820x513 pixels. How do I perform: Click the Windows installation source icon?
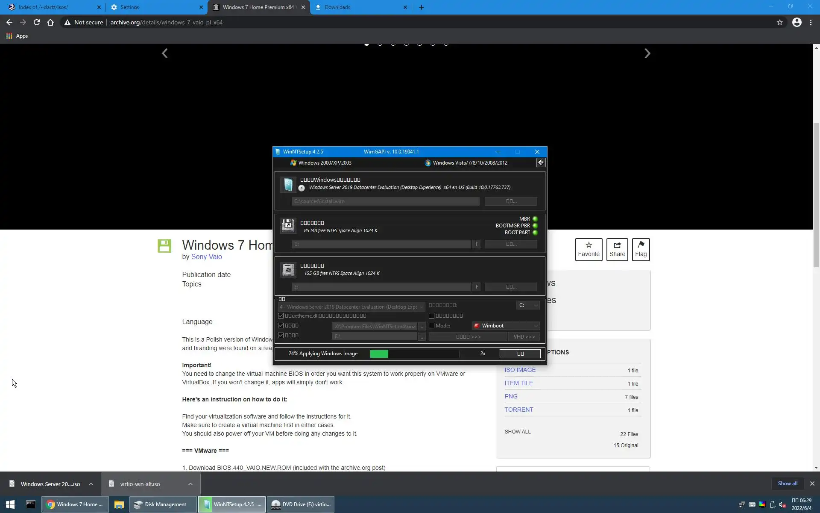pyautogui.click(x=288, y=184)
